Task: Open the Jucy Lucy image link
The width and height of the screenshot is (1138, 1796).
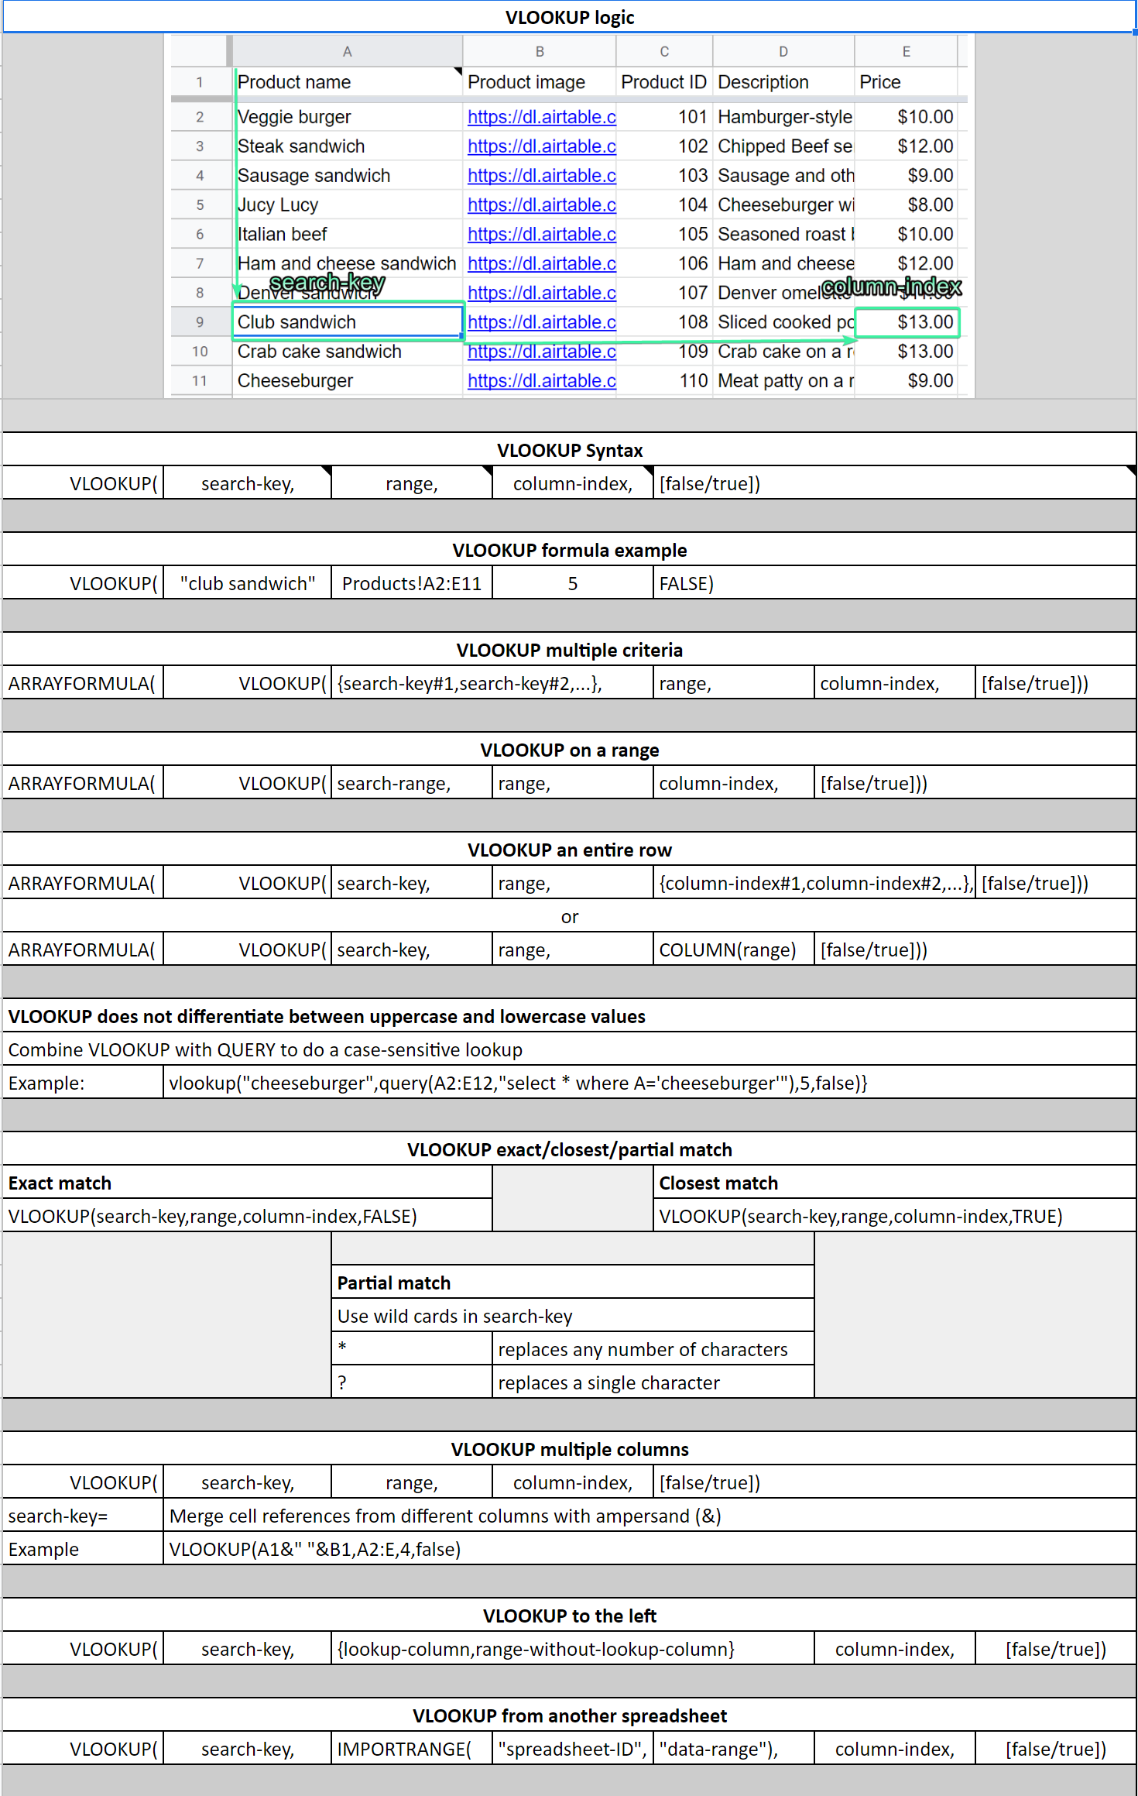Action: [x=541, y=205]
